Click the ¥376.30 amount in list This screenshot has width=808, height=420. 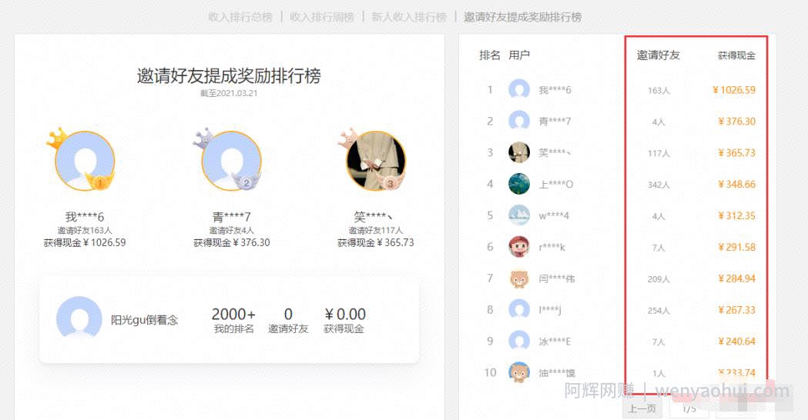pyautogui.click(x=737, y=122)
